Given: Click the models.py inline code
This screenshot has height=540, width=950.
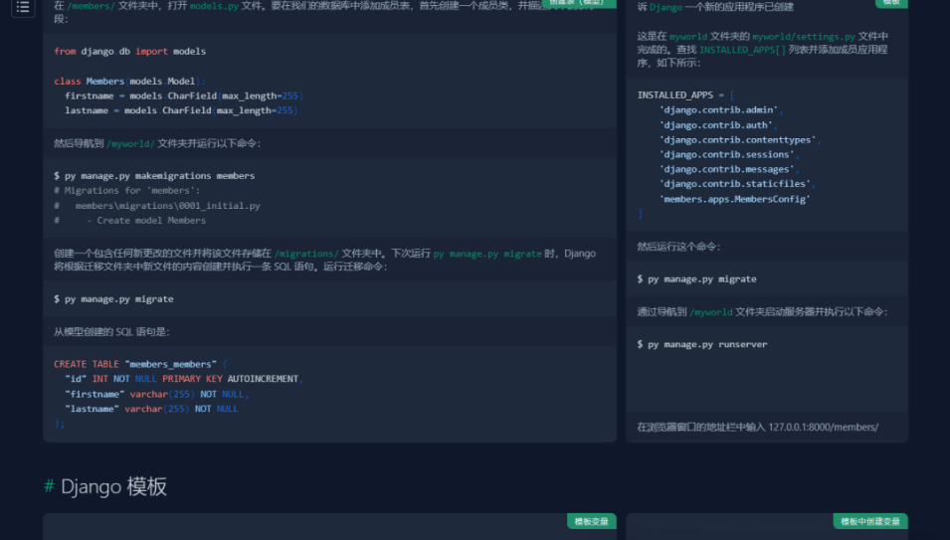Looking at the screenshot, I should (x=214, y=6).
